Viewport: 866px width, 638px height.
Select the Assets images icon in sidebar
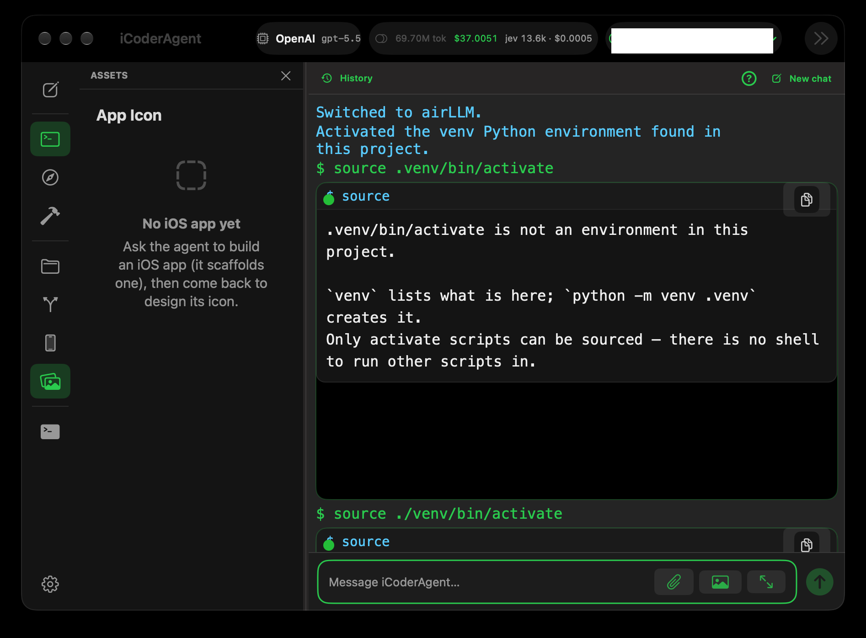coord(50,381)
